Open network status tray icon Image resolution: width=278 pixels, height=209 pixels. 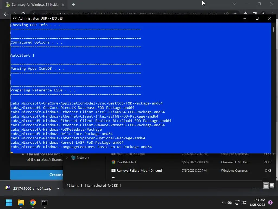click(237, 202)
